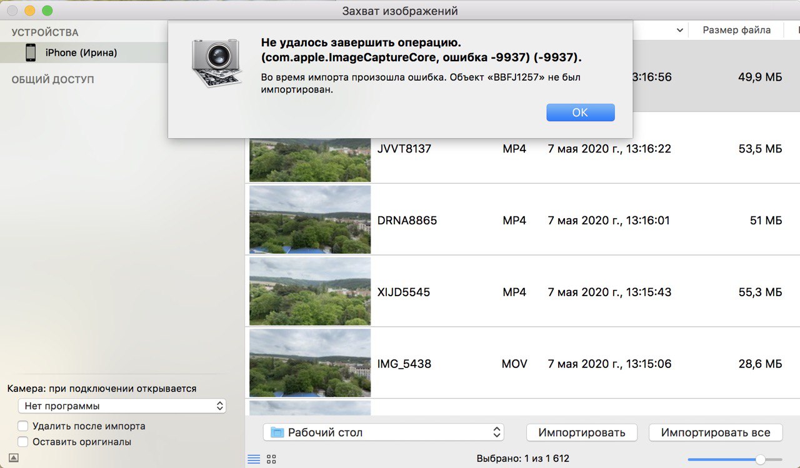The width and height of the screenshot is (800, 468).
Task: Sort by 'Размер файла' column header
Action: (736, 30)
